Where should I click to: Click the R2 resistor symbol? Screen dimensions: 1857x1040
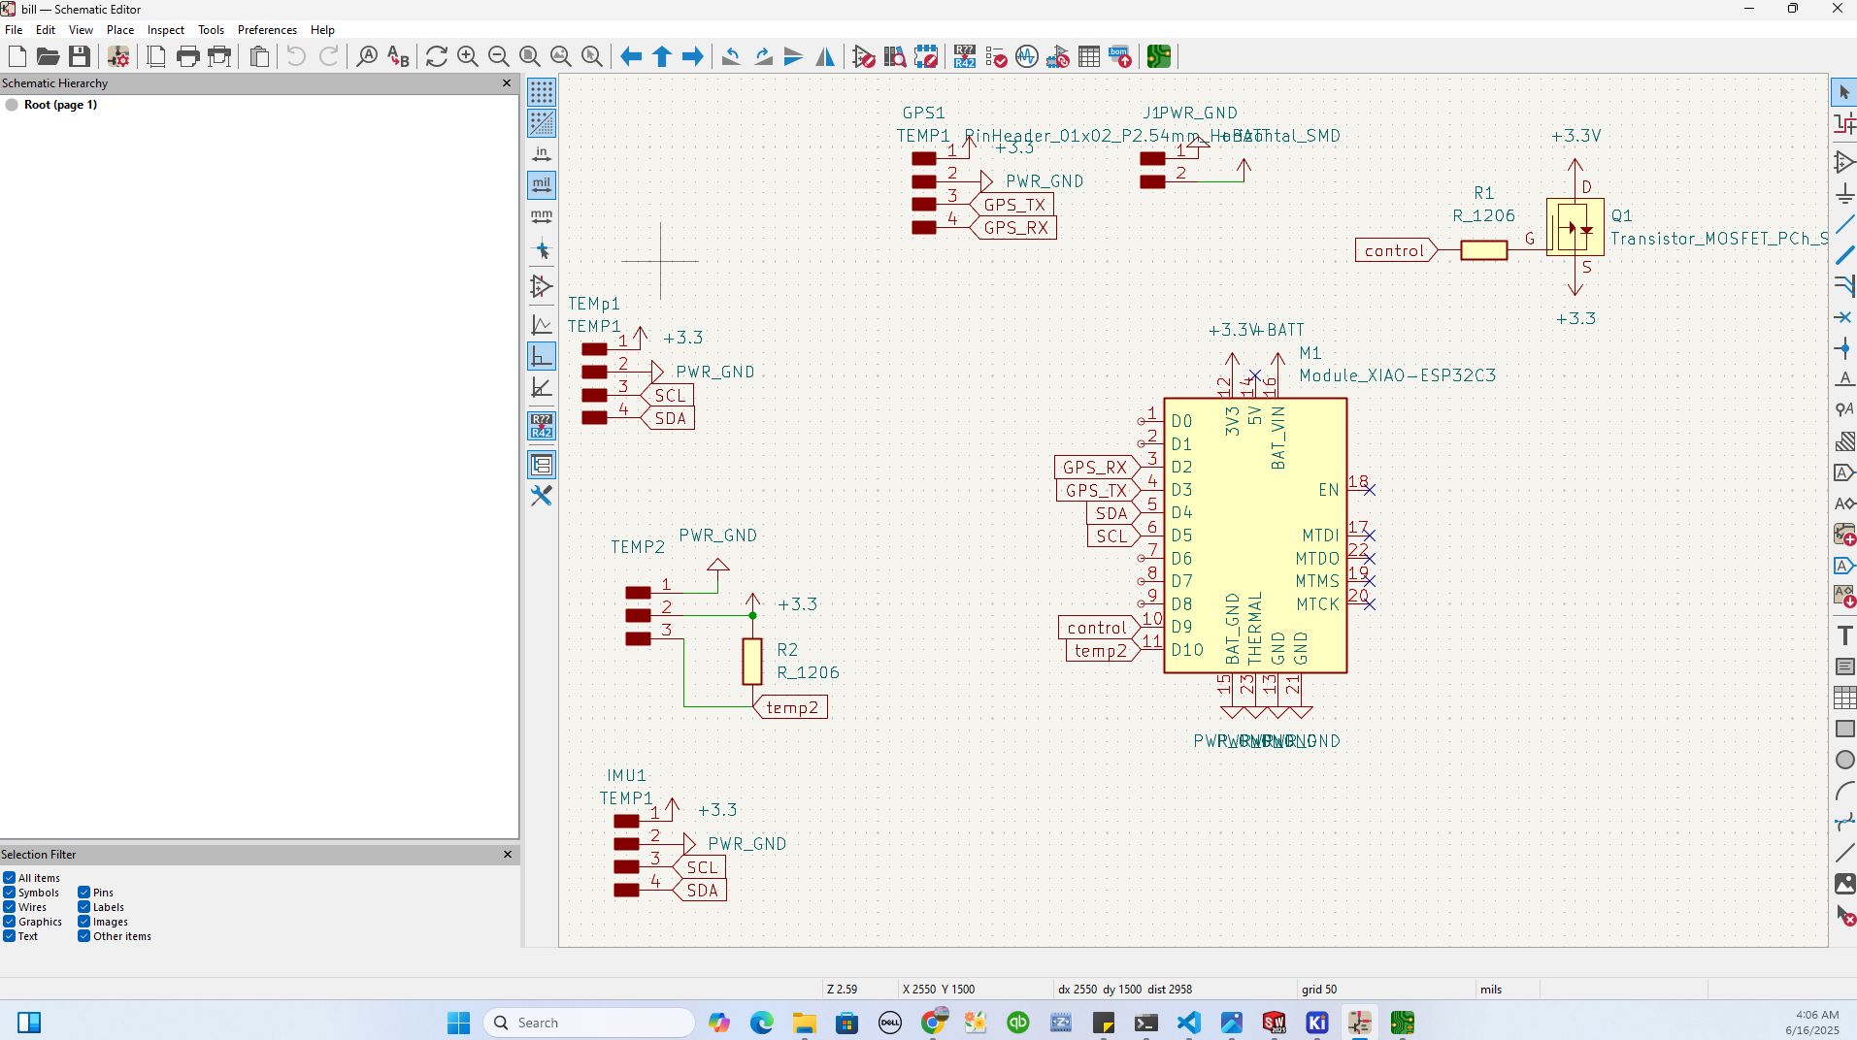click(752, 662)
